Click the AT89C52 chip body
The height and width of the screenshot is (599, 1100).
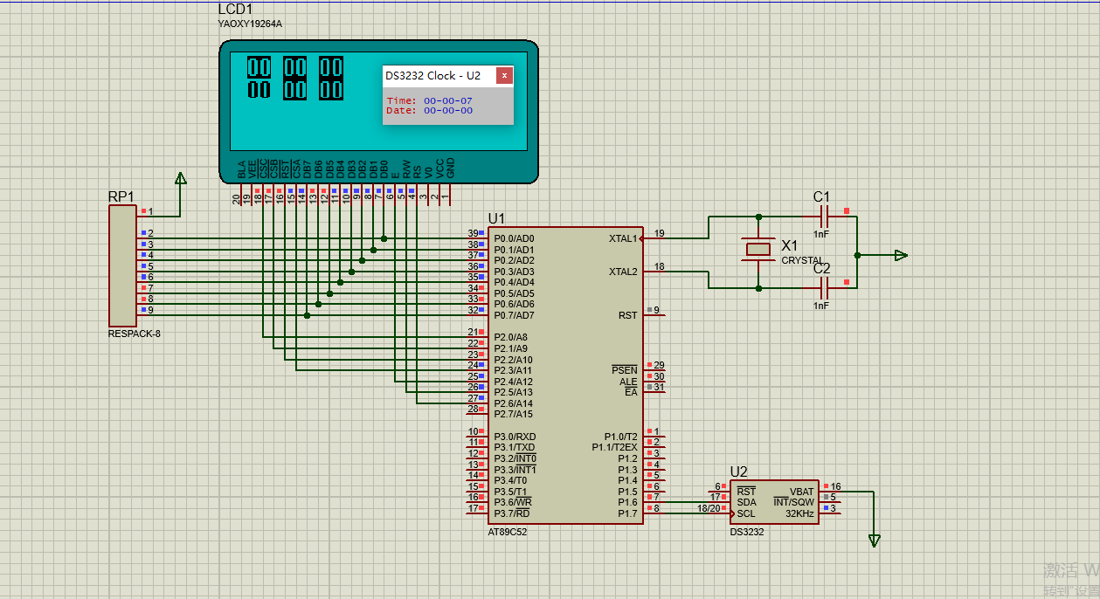pyautogui.click(x=566, y=375)
